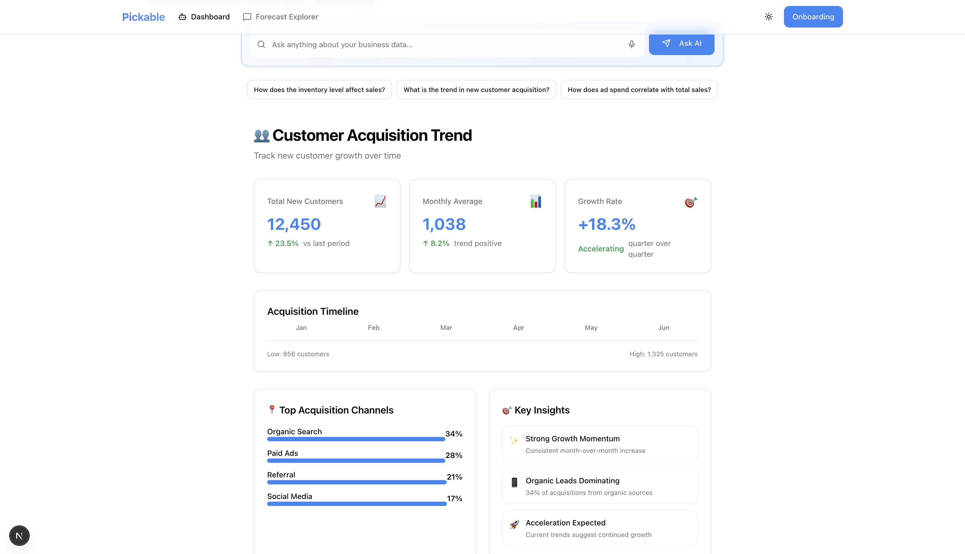Select the inventory level affects sales suggestion
Image resolution: width=965 pixels, height=554 pixels.
(x=319, y=90)
